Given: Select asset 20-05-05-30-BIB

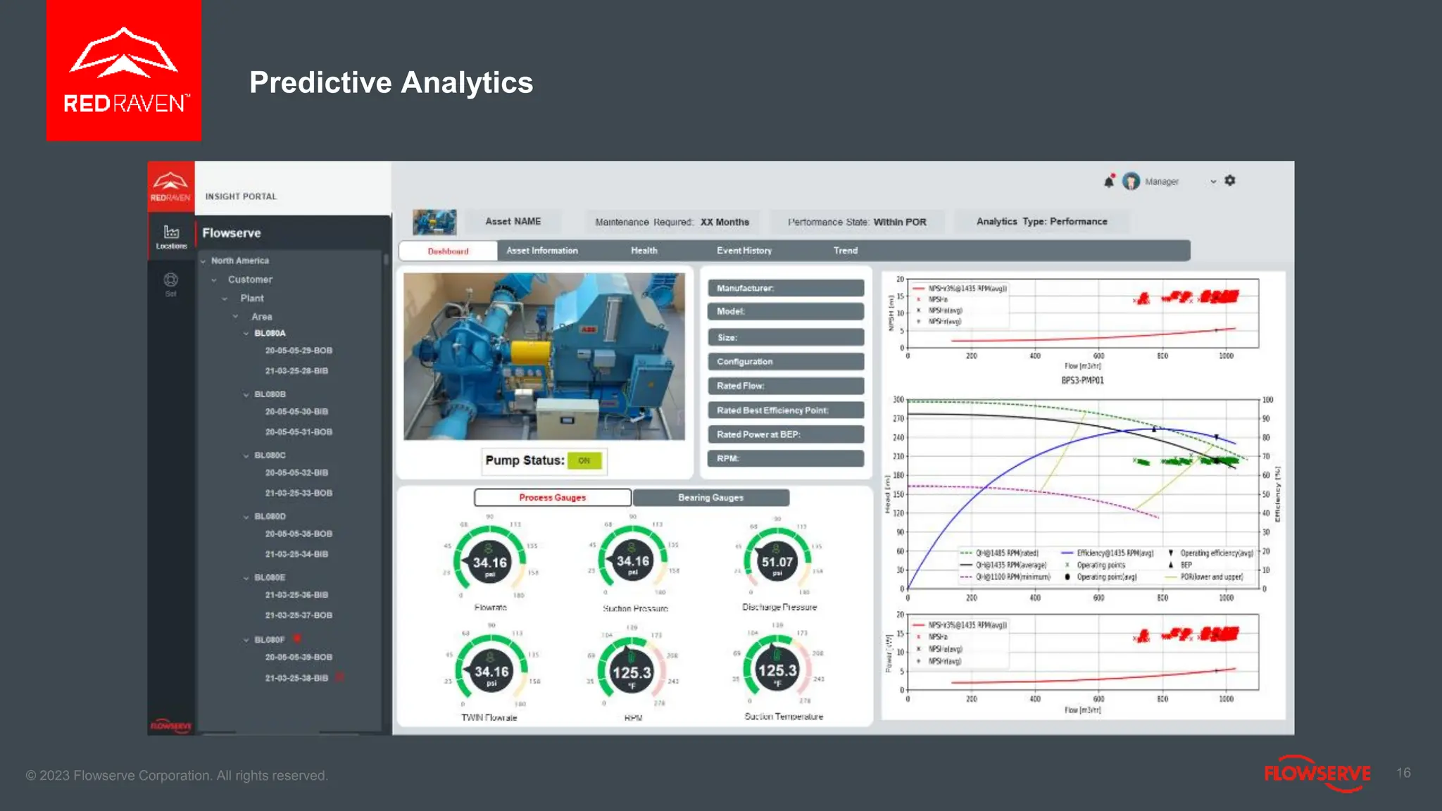Looking at the screenshot, I should coord(296,412).
